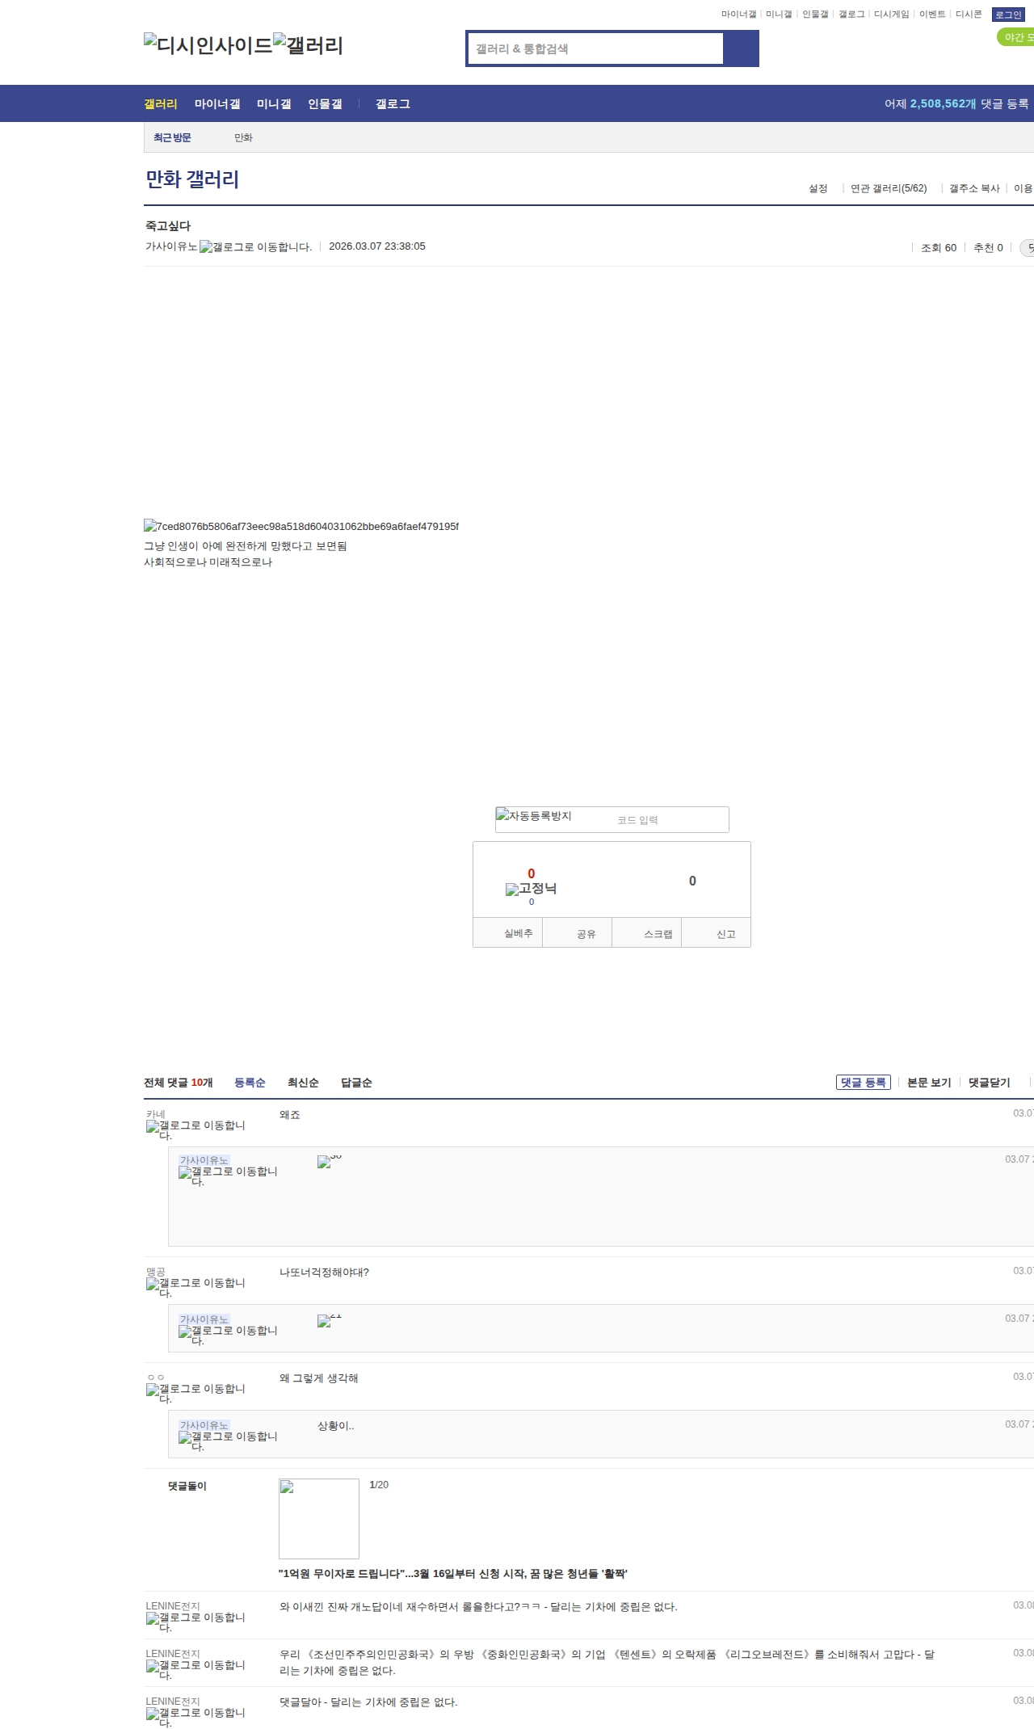Expand the 연관 갤러리(5/62) list
1034x1729 pixels.
coord(889,188)
